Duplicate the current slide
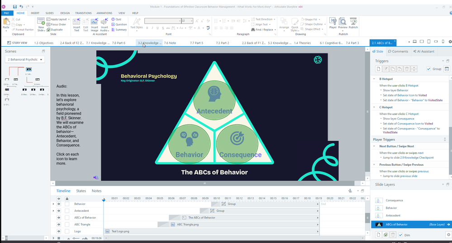Image resolution: width=452 pixels, height=243 pixels. (54, 29)
